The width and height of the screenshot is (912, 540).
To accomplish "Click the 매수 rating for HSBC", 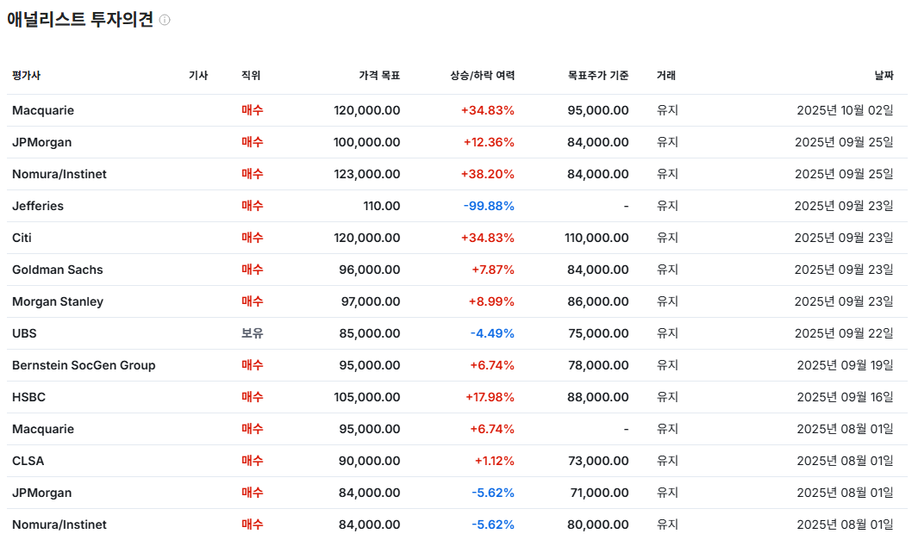I will (253, 397).
